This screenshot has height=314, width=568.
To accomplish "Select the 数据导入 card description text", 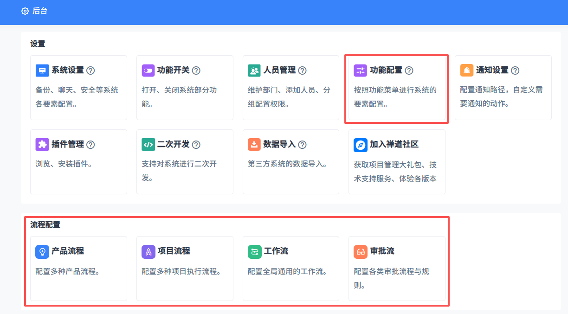I will coord(288,164).
